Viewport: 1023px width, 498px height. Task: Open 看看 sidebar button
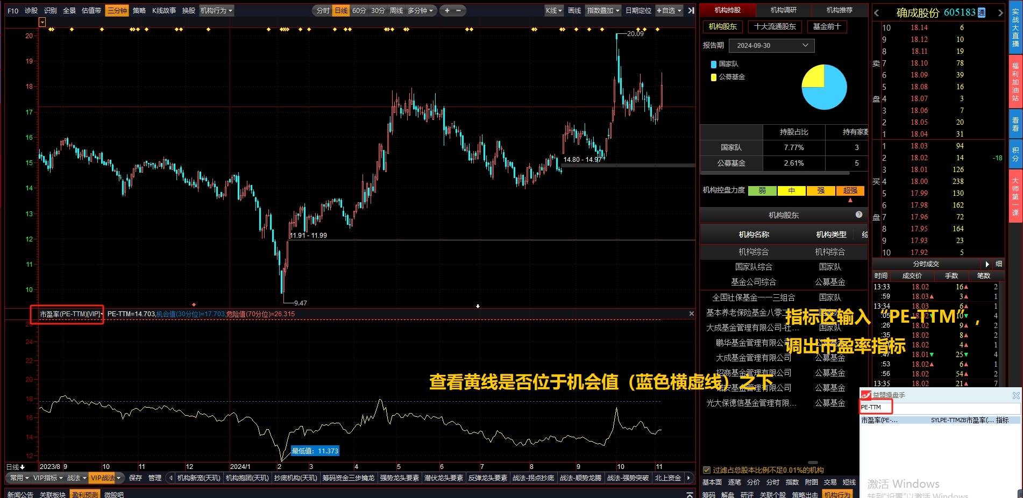[1015, 124]
